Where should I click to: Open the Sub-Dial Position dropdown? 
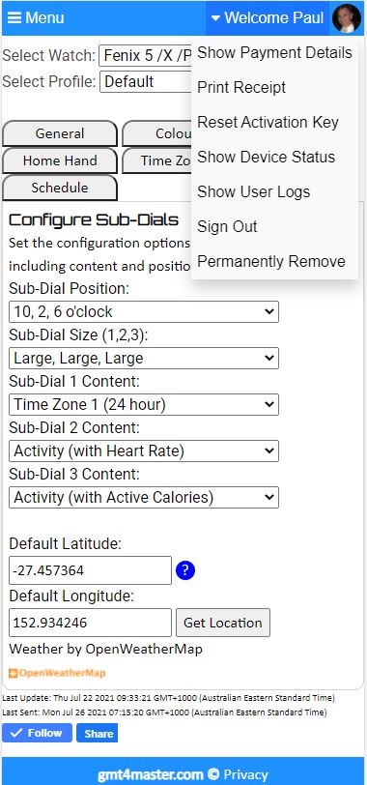click(x=144, y=312)
